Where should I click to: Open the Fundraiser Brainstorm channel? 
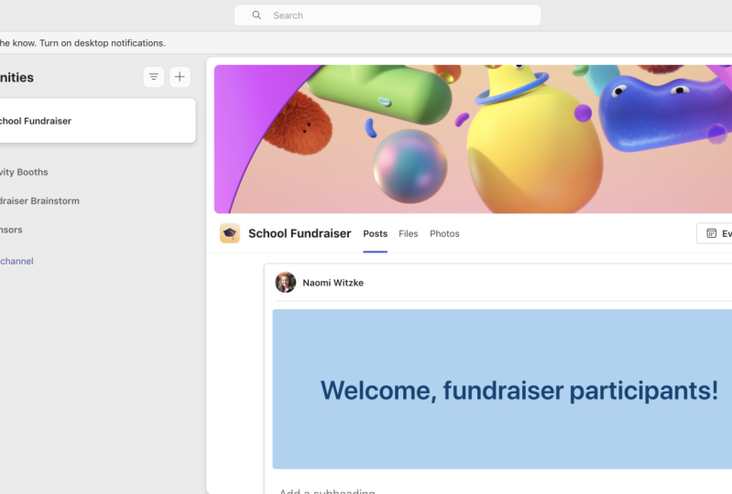click(x=39, y=201)
